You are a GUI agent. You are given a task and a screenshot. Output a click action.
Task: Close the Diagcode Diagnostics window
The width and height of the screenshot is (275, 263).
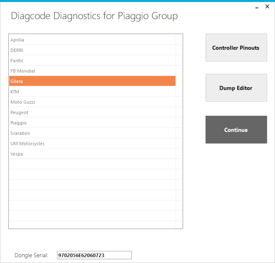coord(267,7)
